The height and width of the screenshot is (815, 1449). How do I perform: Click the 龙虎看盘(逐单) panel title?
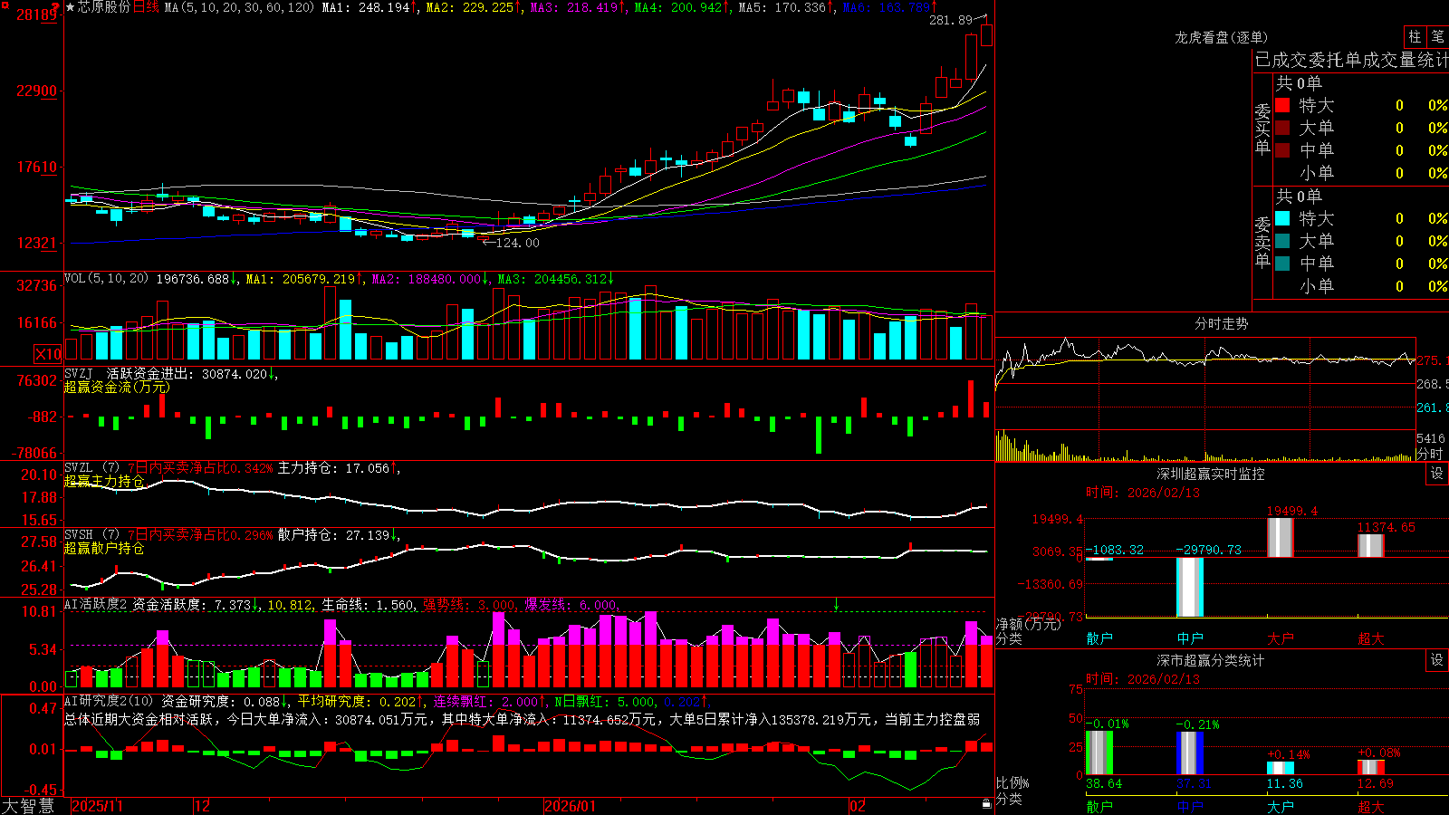(x=1221, y=37)
